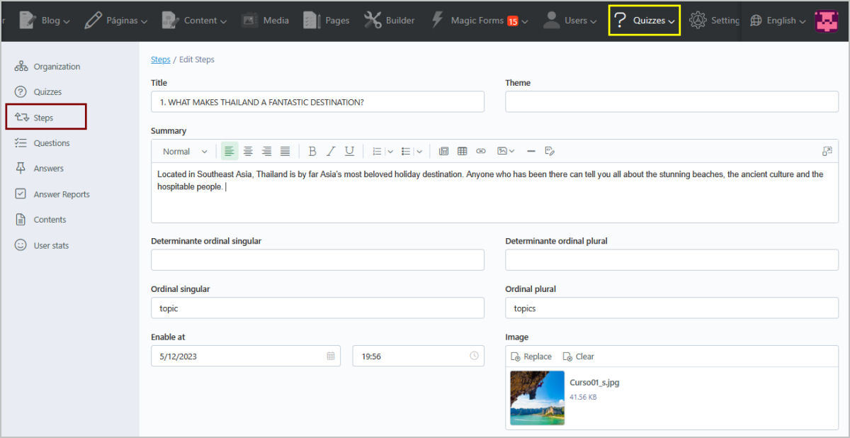Expand the Summary editor to fullscreen
Screen dimensions: 850x438
(x=827, y=151)
